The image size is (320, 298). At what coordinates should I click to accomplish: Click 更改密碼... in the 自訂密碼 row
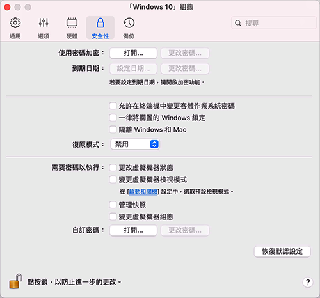coord(185,230)
